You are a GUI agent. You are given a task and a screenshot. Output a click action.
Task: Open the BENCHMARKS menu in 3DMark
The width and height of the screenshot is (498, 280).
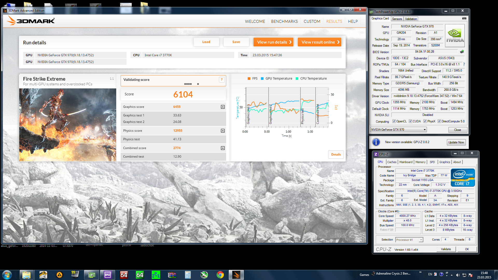pos(284,22)
